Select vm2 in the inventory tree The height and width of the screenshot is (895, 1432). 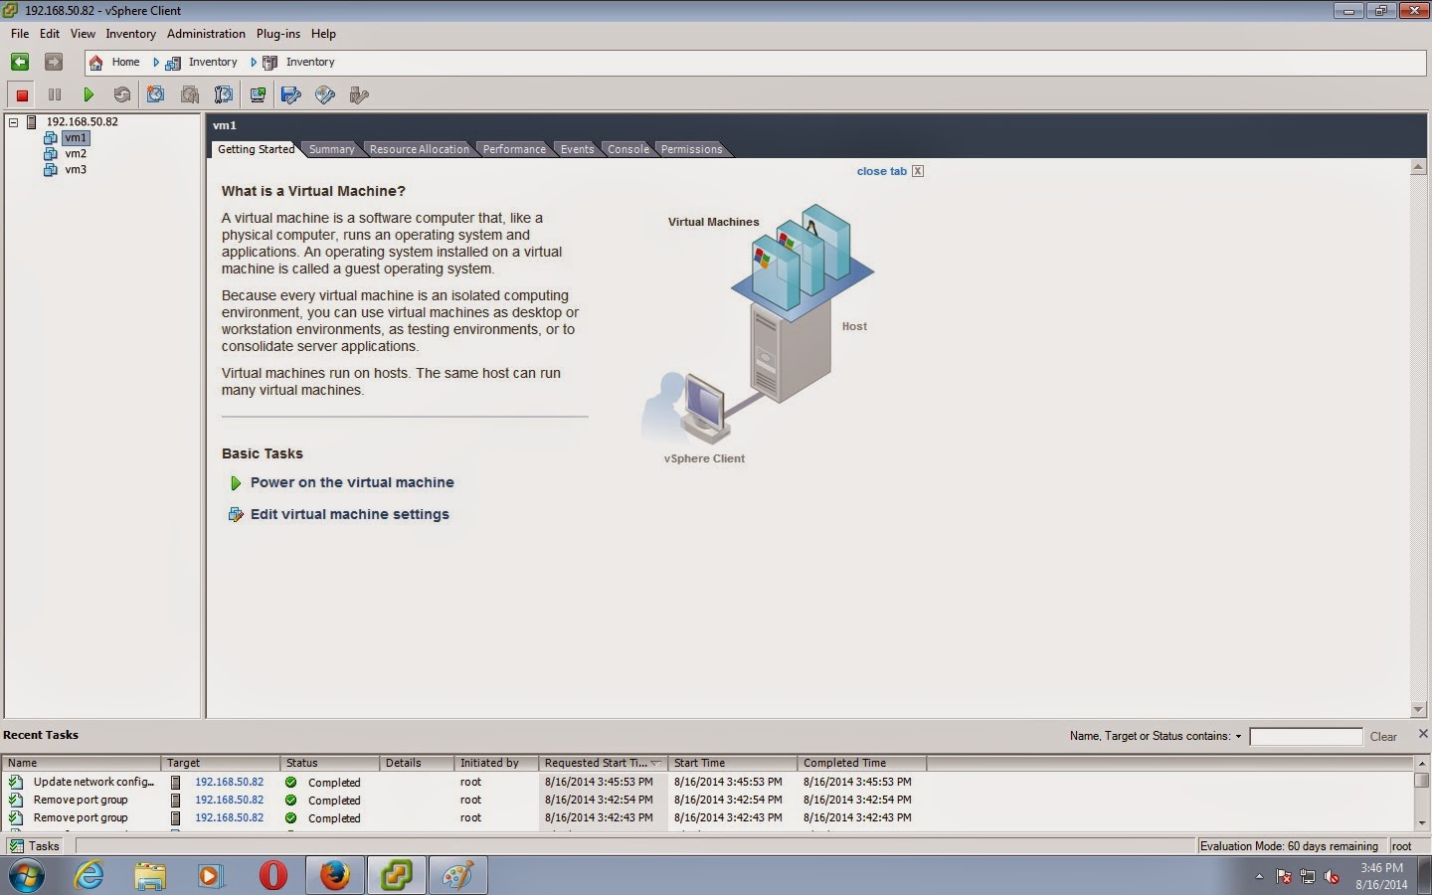(76, 154)
